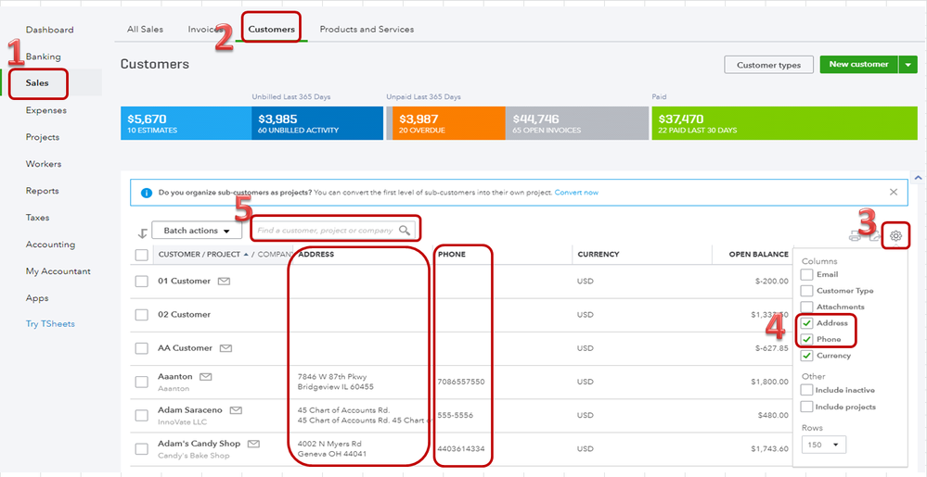Viewport: 927px width, 477px height.
Task: Click the export icon beside the gear
Action: (x=875, y=237)
